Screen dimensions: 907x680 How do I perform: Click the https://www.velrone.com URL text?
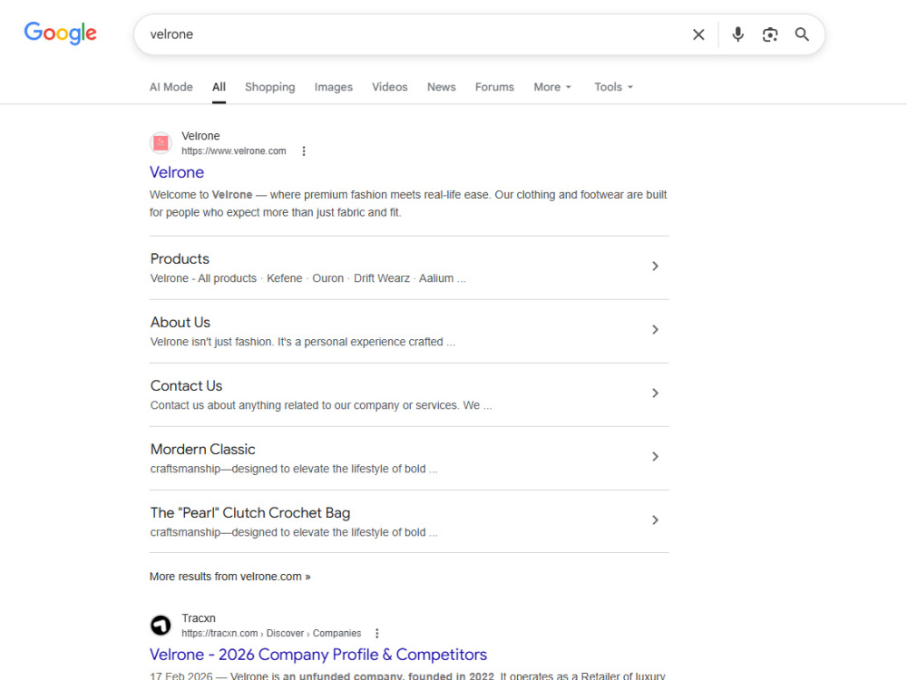tap(234, 151)
